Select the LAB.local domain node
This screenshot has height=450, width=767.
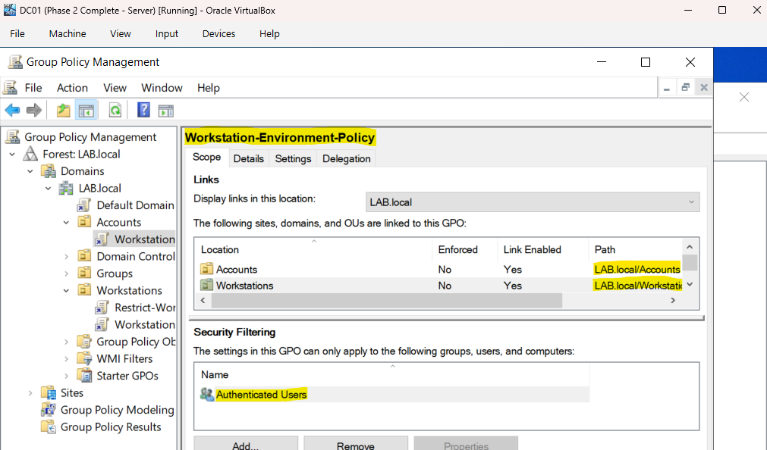100,189
